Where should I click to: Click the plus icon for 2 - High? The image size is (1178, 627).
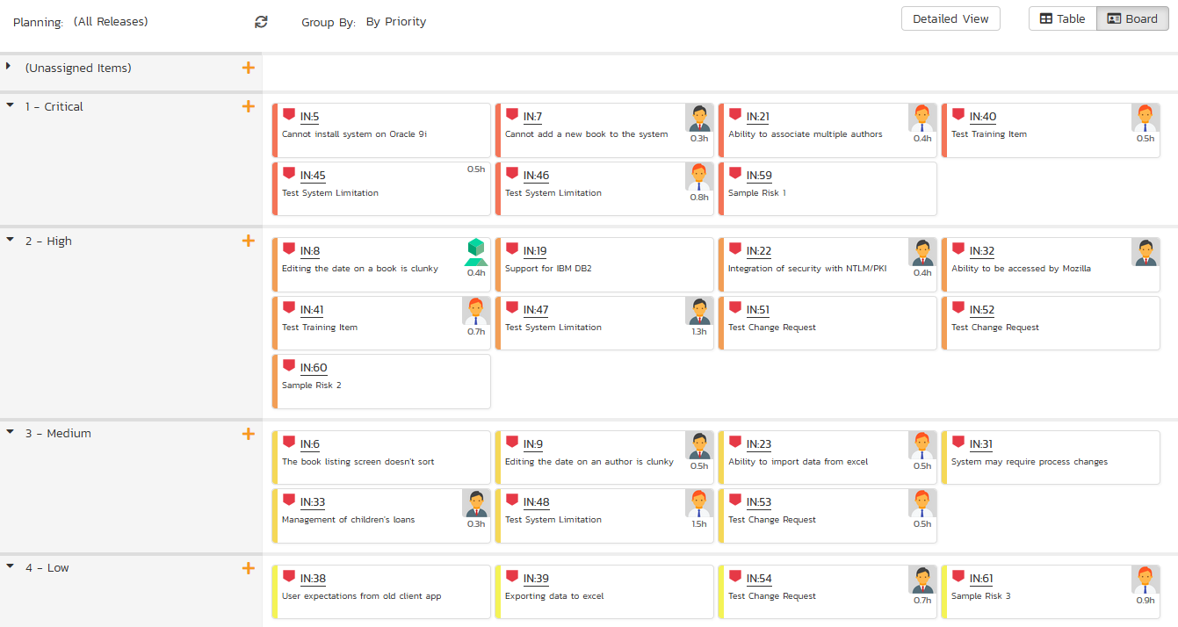[249, 241]
